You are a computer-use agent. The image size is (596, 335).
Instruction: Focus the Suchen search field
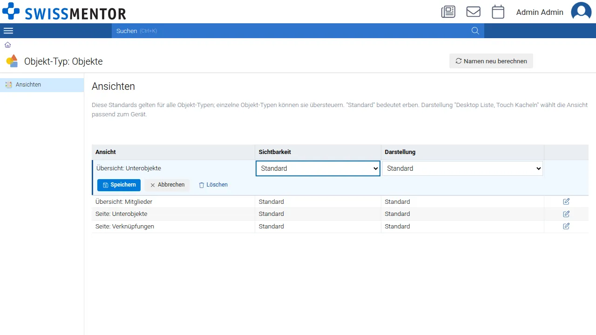tap(291, 31)
